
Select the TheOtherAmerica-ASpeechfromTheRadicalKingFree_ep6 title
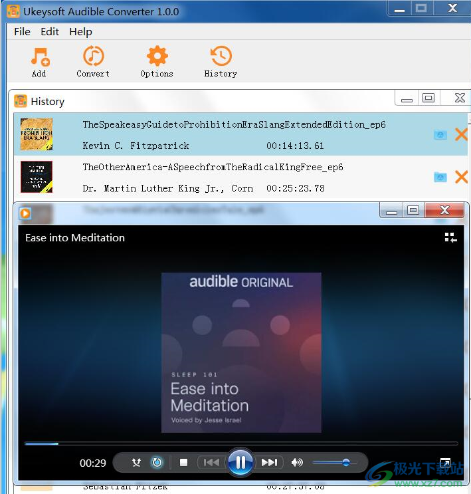click(213, 167)
